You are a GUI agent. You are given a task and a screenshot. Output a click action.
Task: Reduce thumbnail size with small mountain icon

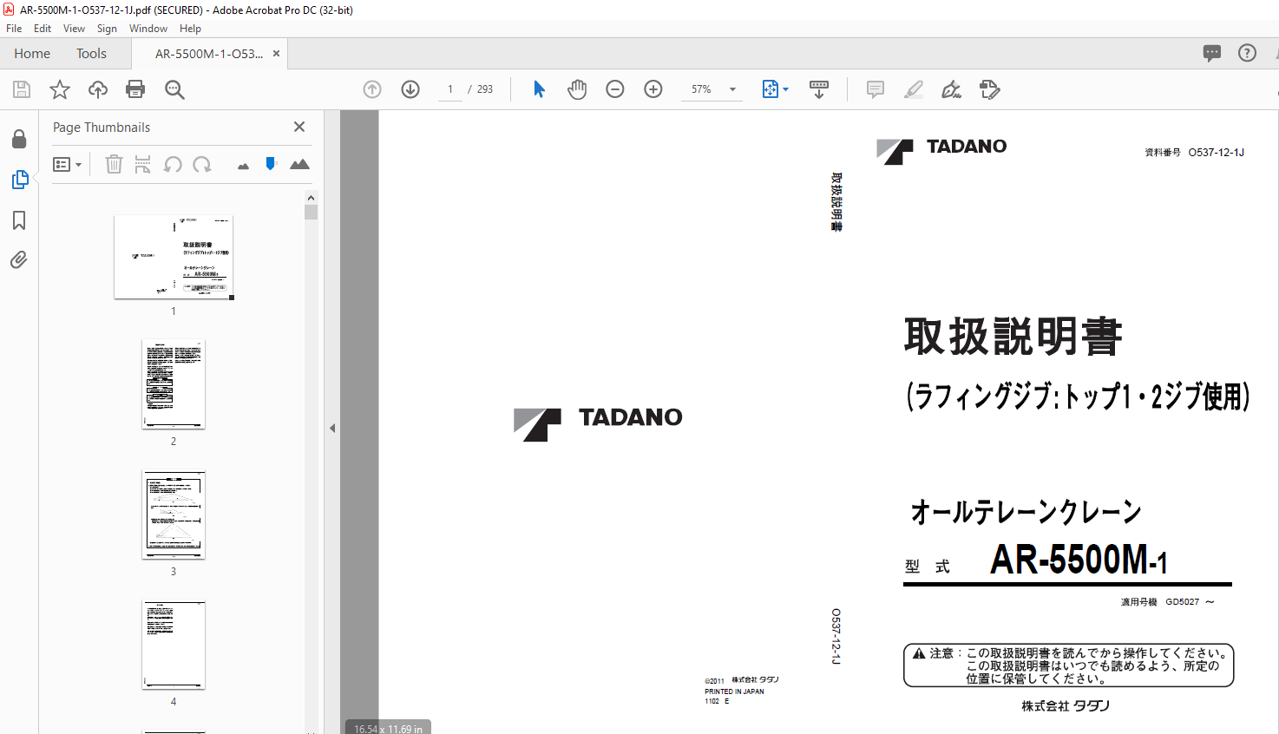click(x=243, y=166)
